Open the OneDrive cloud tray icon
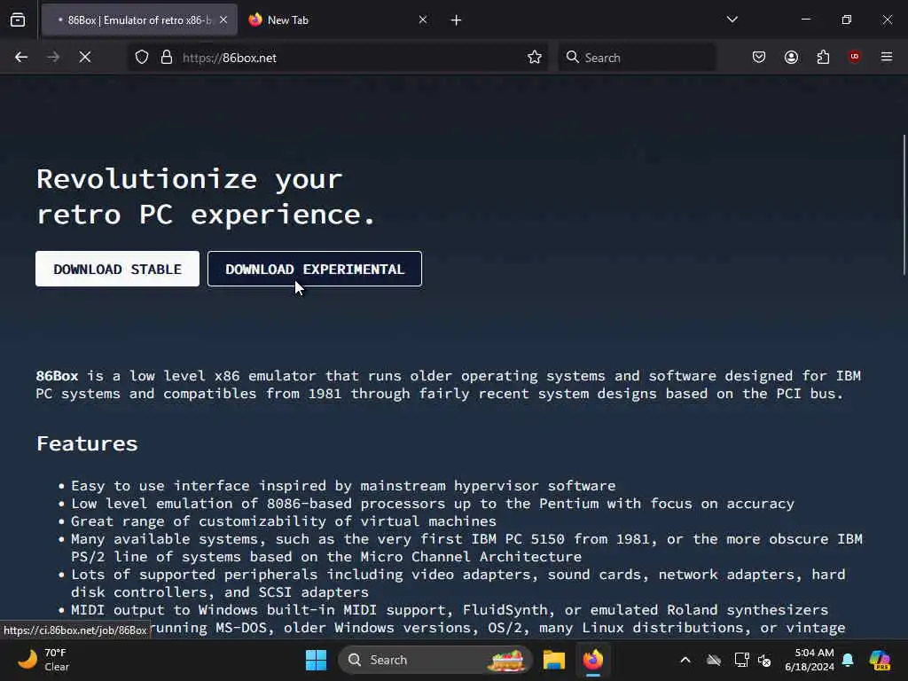 (714, 660)
